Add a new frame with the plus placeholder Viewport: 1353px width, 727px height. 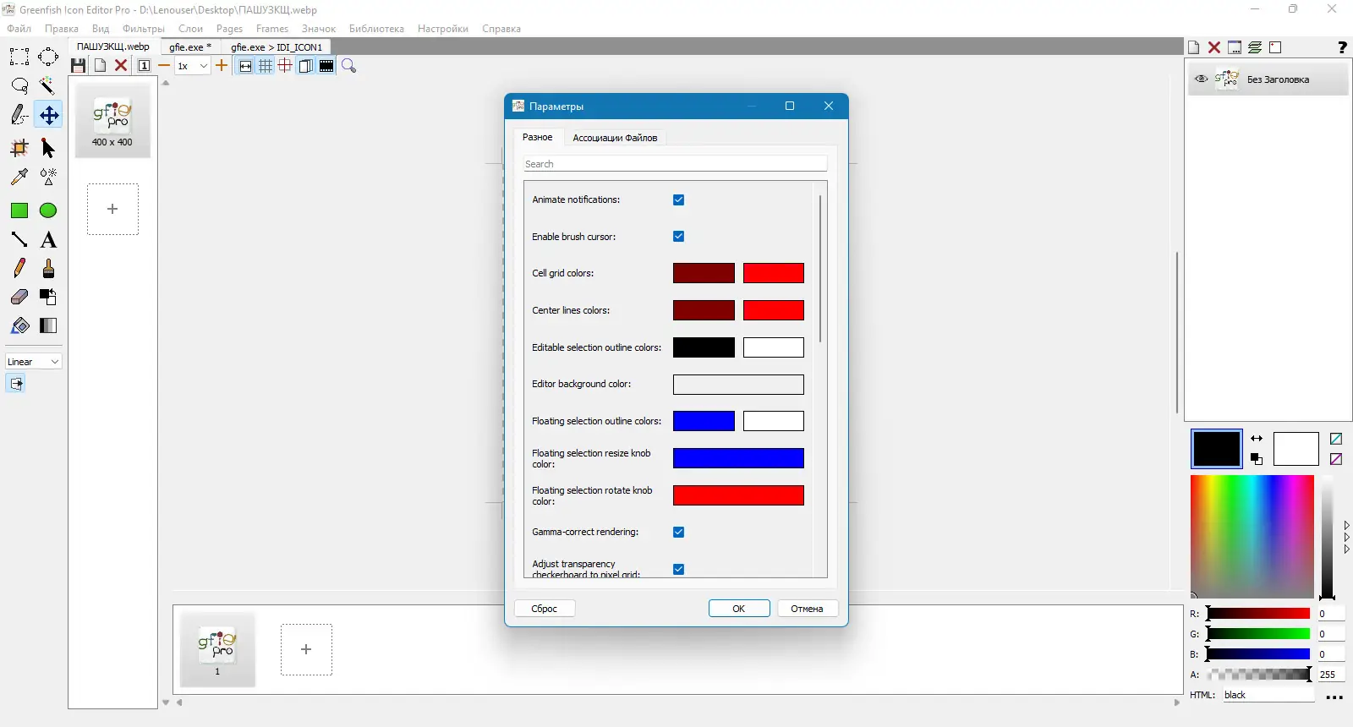pos(306,649)
